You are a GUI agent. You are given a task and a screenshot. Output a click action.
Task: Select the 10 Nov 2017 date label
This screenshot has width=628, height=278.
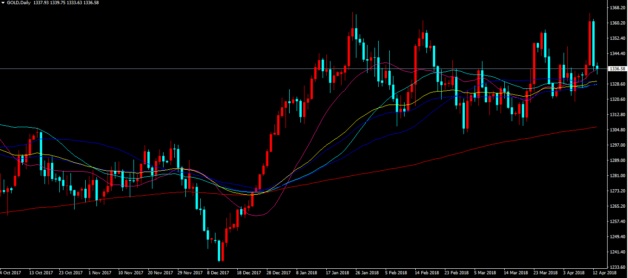click(x=130, y=273)
